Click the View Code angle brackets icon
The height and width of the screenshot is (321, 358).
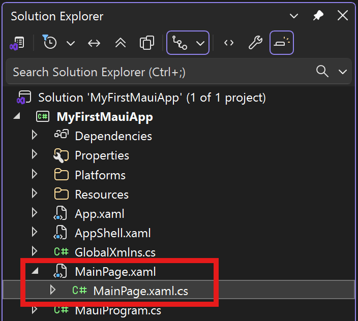[229, 43]
